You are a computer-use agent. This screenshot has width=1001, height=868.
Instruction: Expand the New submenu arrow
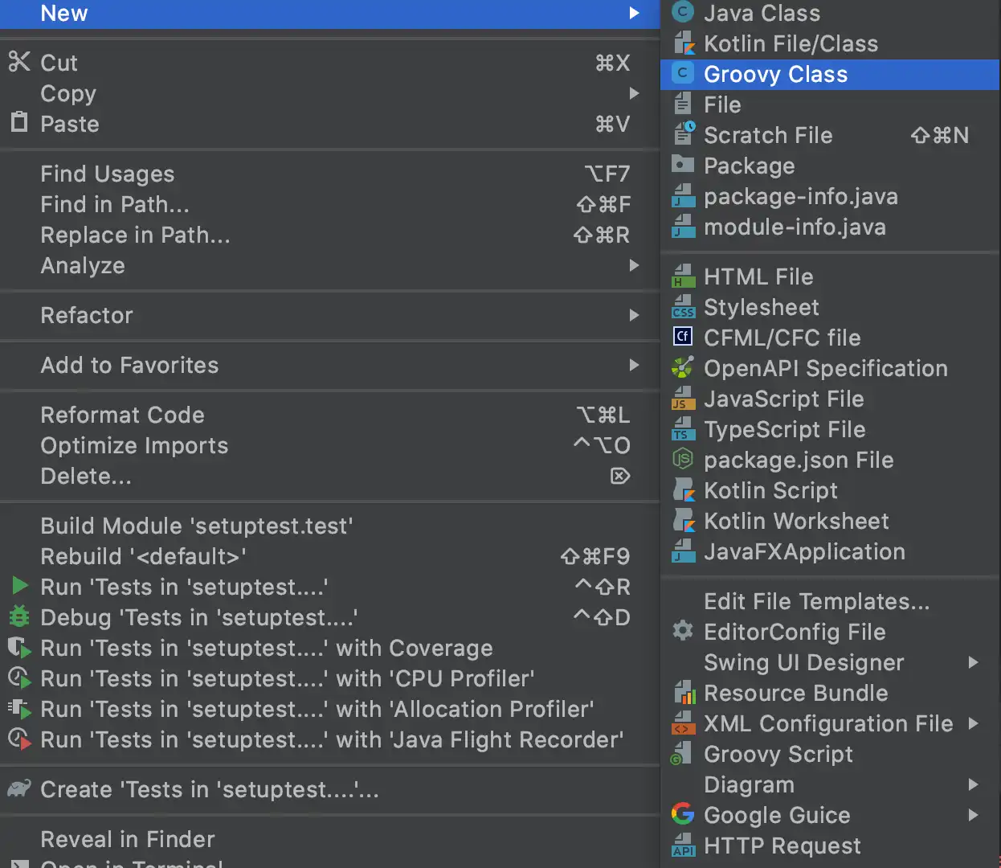pos(634,13)
